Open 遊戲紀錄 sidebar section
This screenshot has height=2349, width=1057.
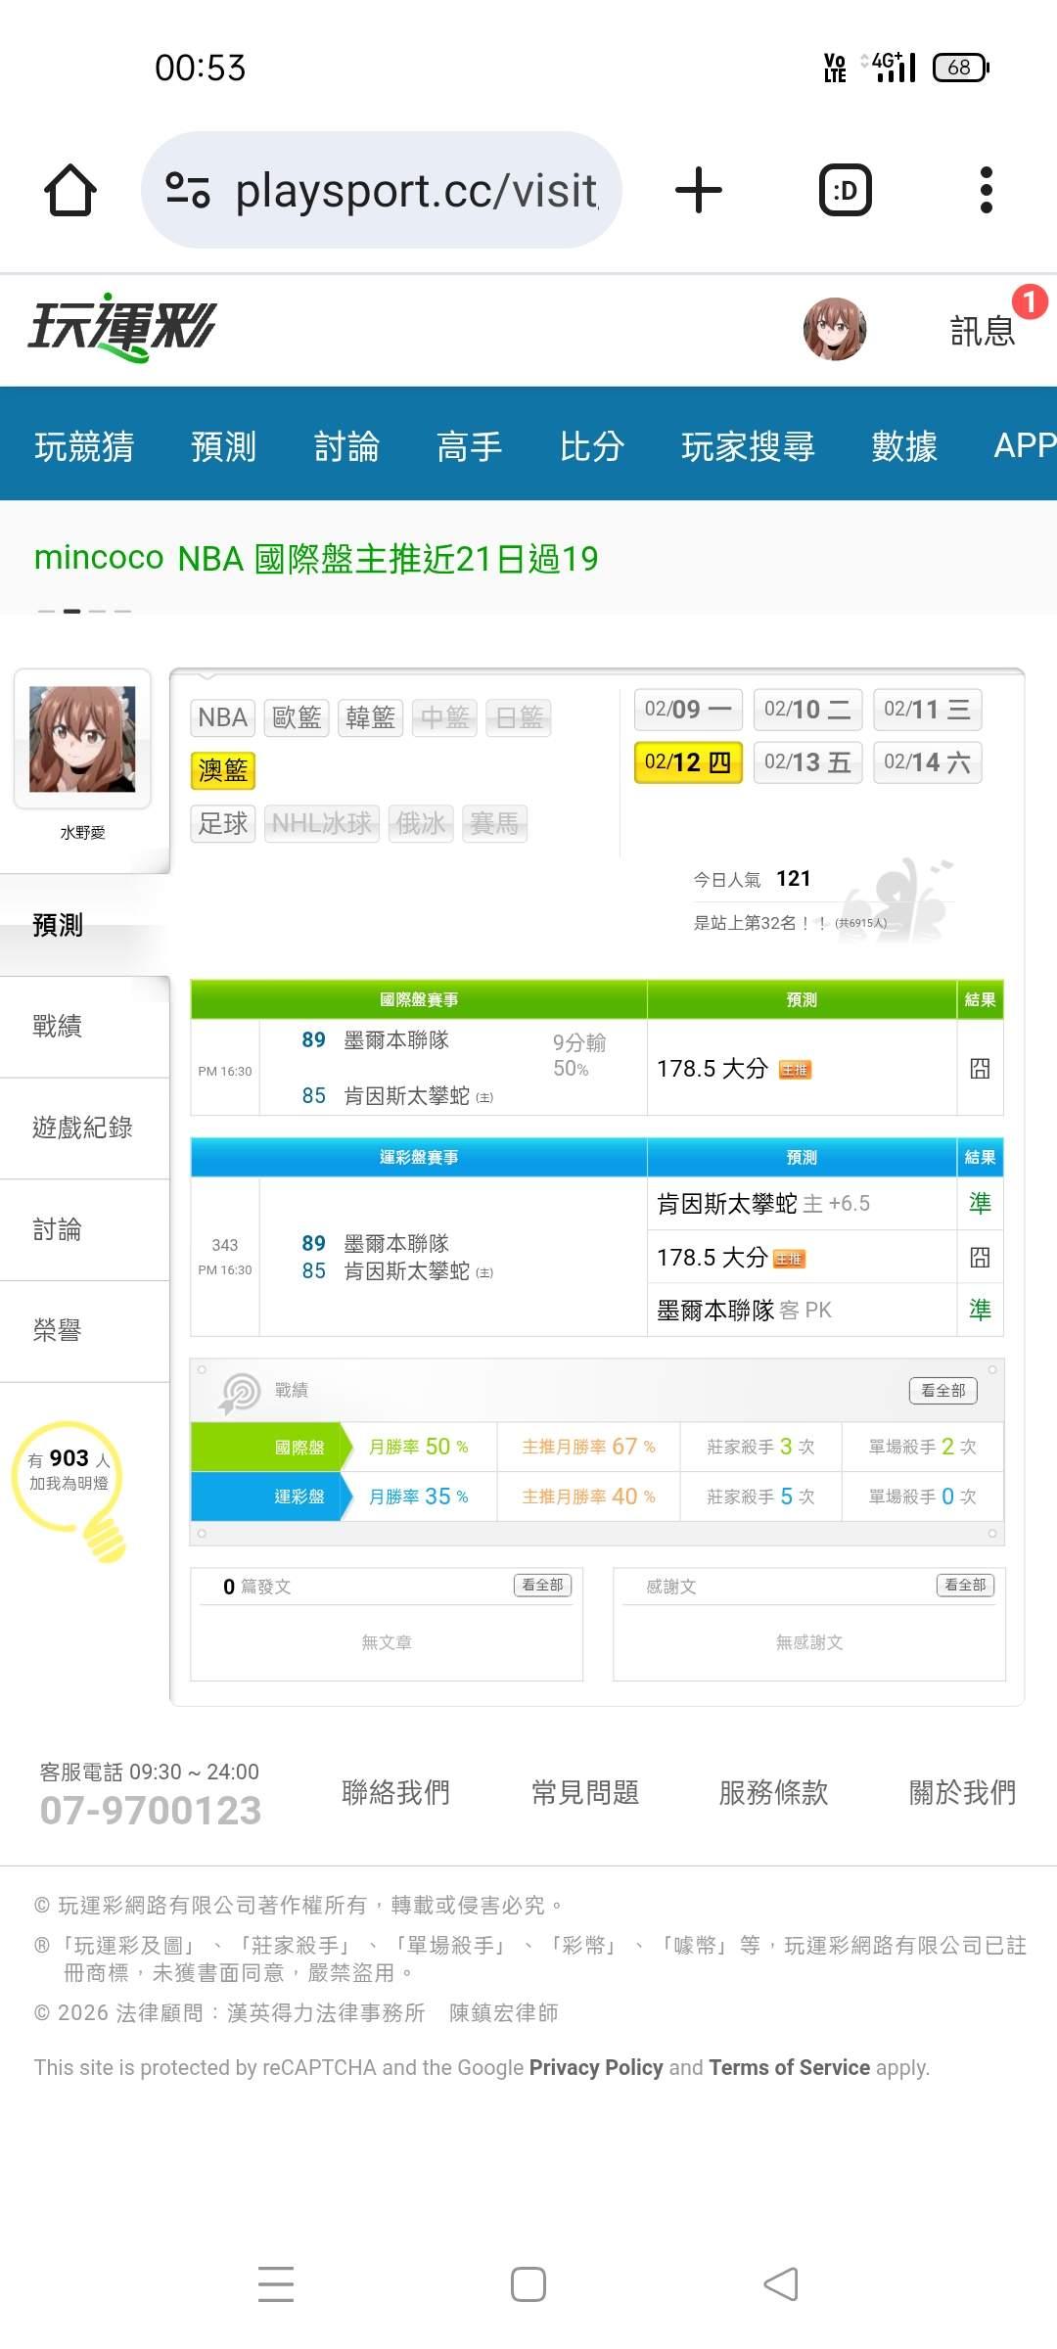(84, 1128)
